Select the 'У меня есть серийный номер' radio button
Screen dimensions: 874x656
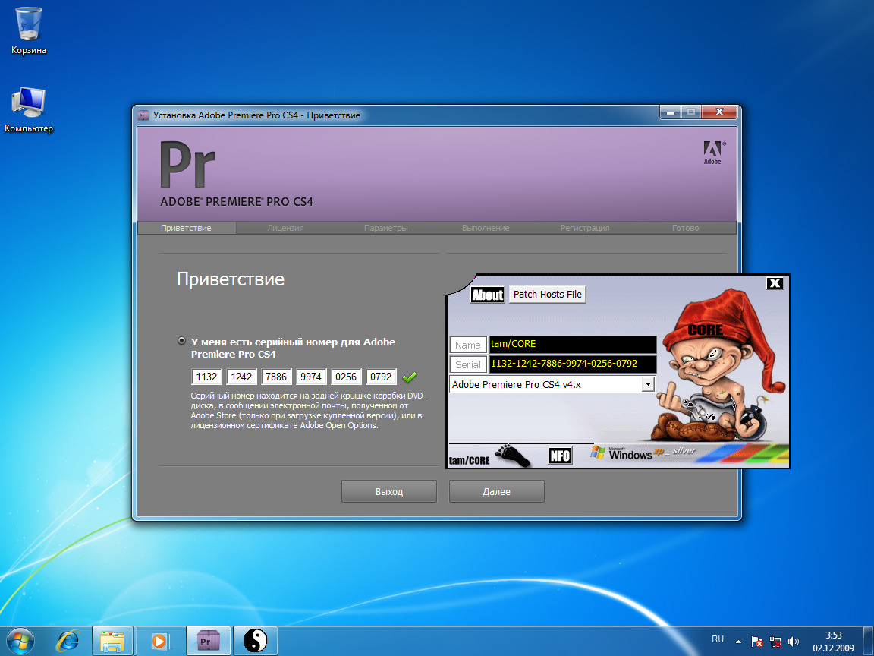click(x=181, y=342)
